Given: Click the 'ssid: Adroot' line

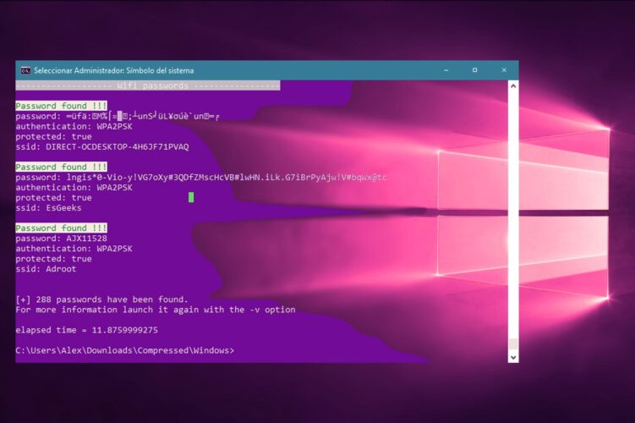Looking at the screenshot, I should pos(46,269).
